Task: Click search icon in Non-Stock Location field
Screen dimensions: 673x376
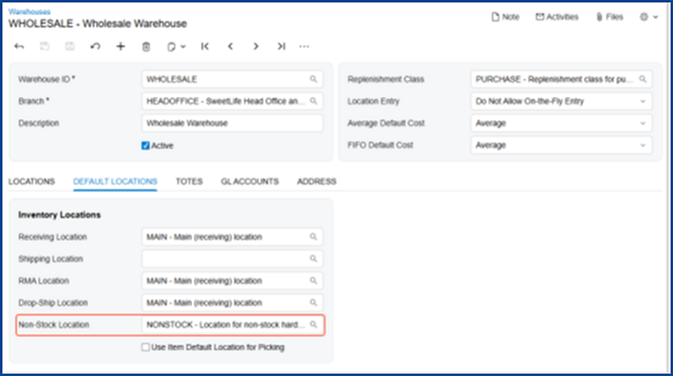Action: (x=313, y=325)
